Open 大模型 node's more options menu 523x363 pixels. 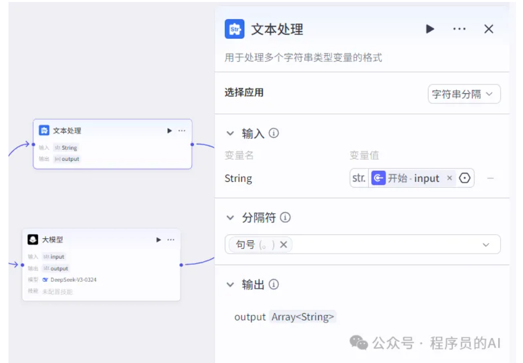tap(171, 240)
